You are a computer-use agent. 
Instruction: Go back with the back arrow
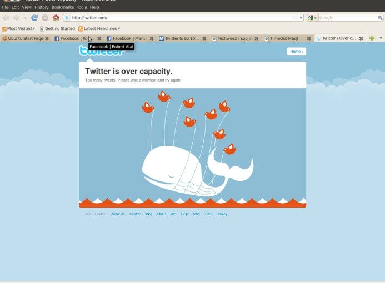(6, 18)
